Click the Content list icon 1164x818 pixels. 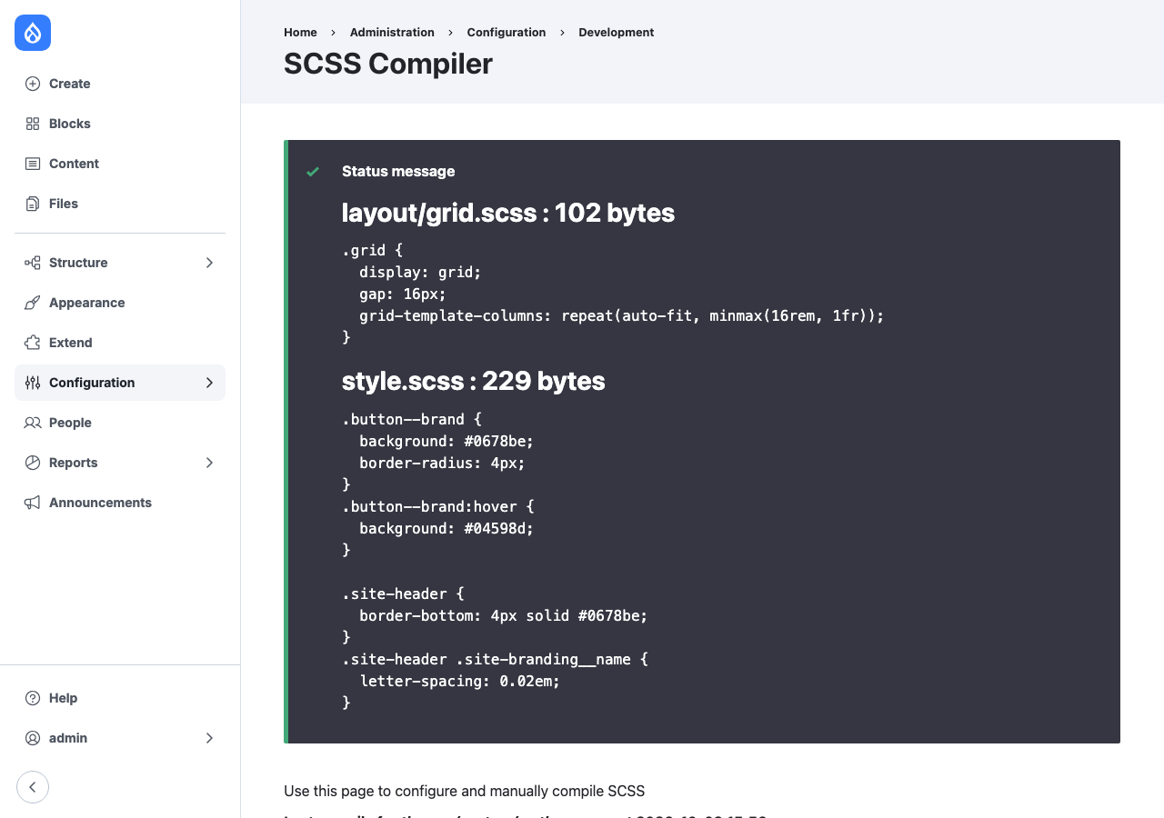pos(33,164)
